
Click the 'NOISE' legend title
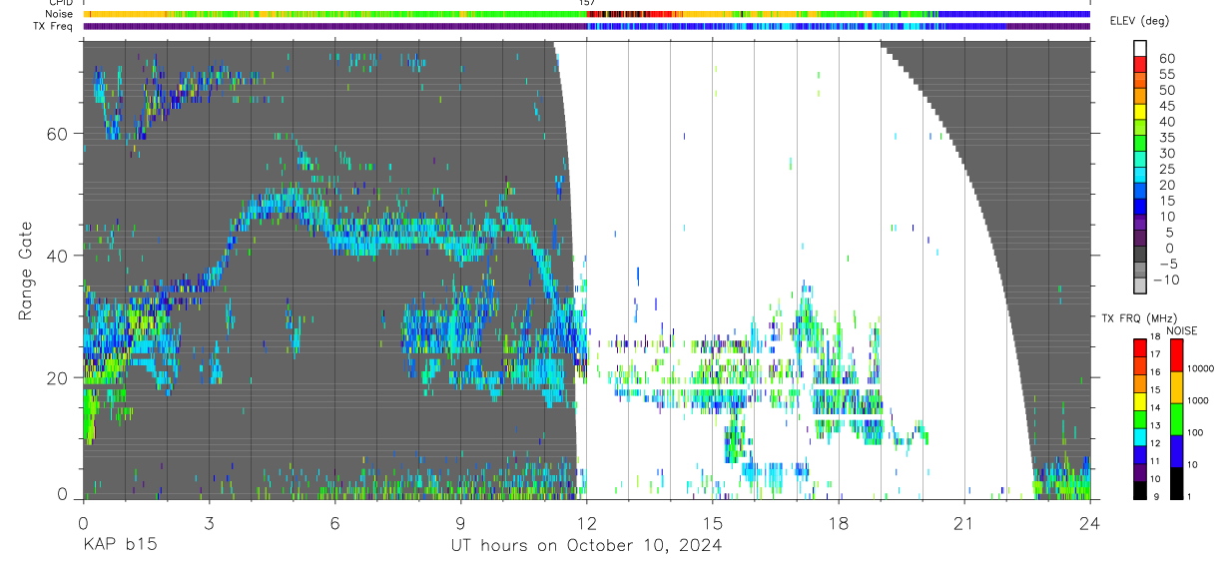(1181, 330)
